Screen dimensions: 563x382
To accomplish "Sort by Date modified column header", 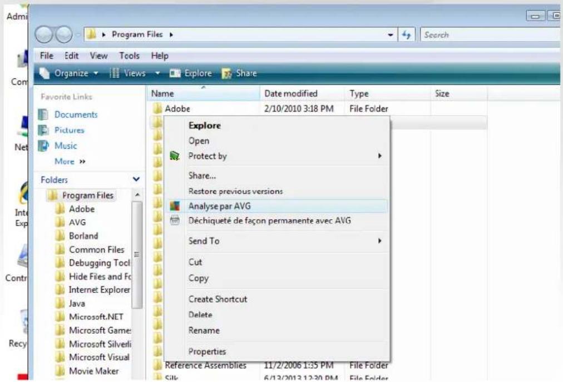I will point(302,93).
